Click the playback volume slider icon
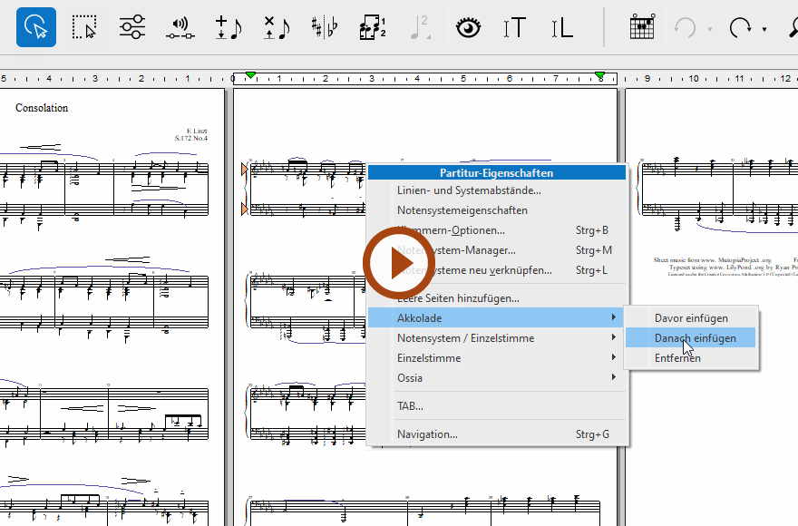The height and width of the screenshot is (526, 798). [180, 27]
